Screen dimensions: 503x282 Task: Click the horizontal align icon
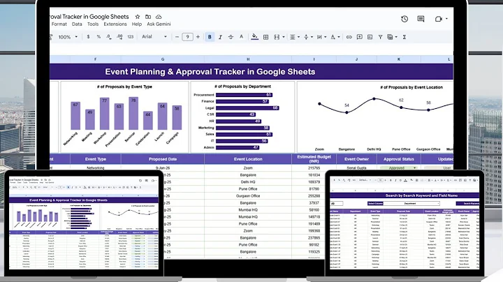click(x=293, y=37)
